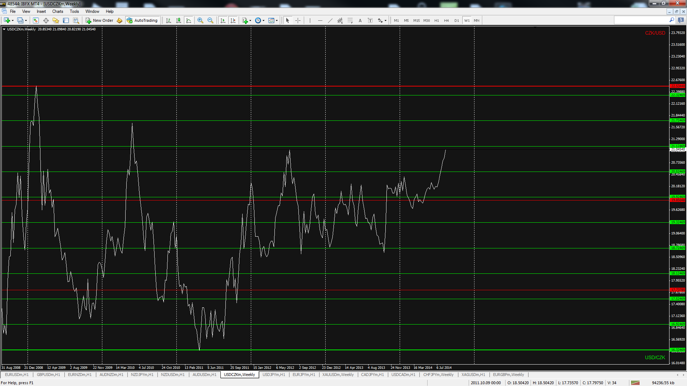Open the Tools menu

[x=74, y=11]
